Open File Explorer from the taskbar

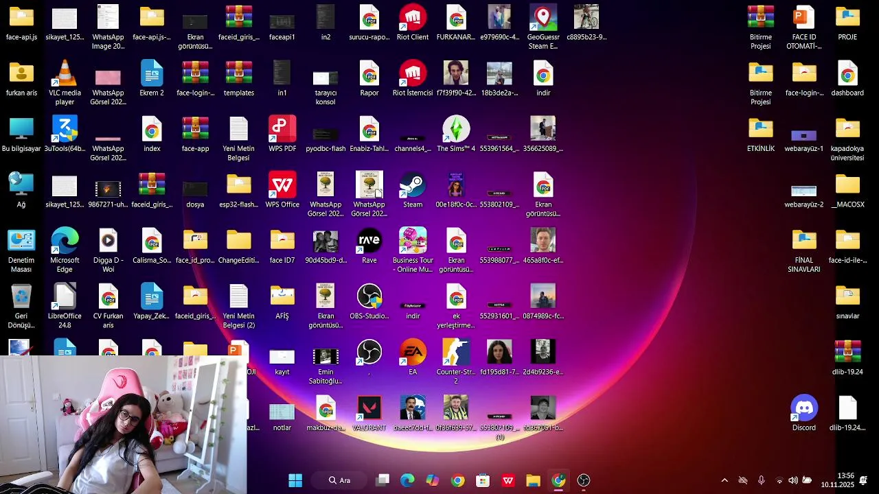tap(534, 480)
